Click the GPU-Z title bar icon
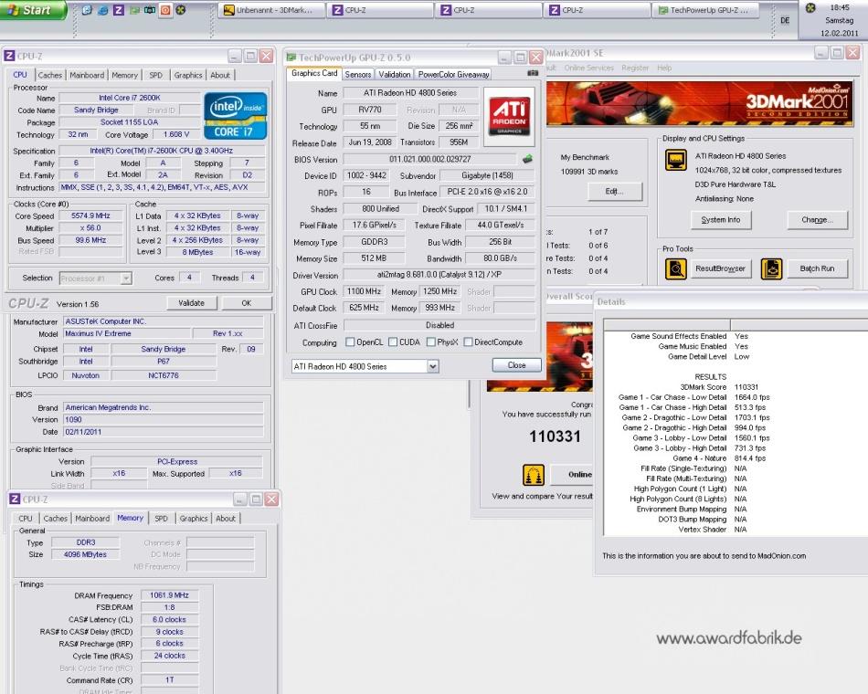 click(x=291, y=58)
